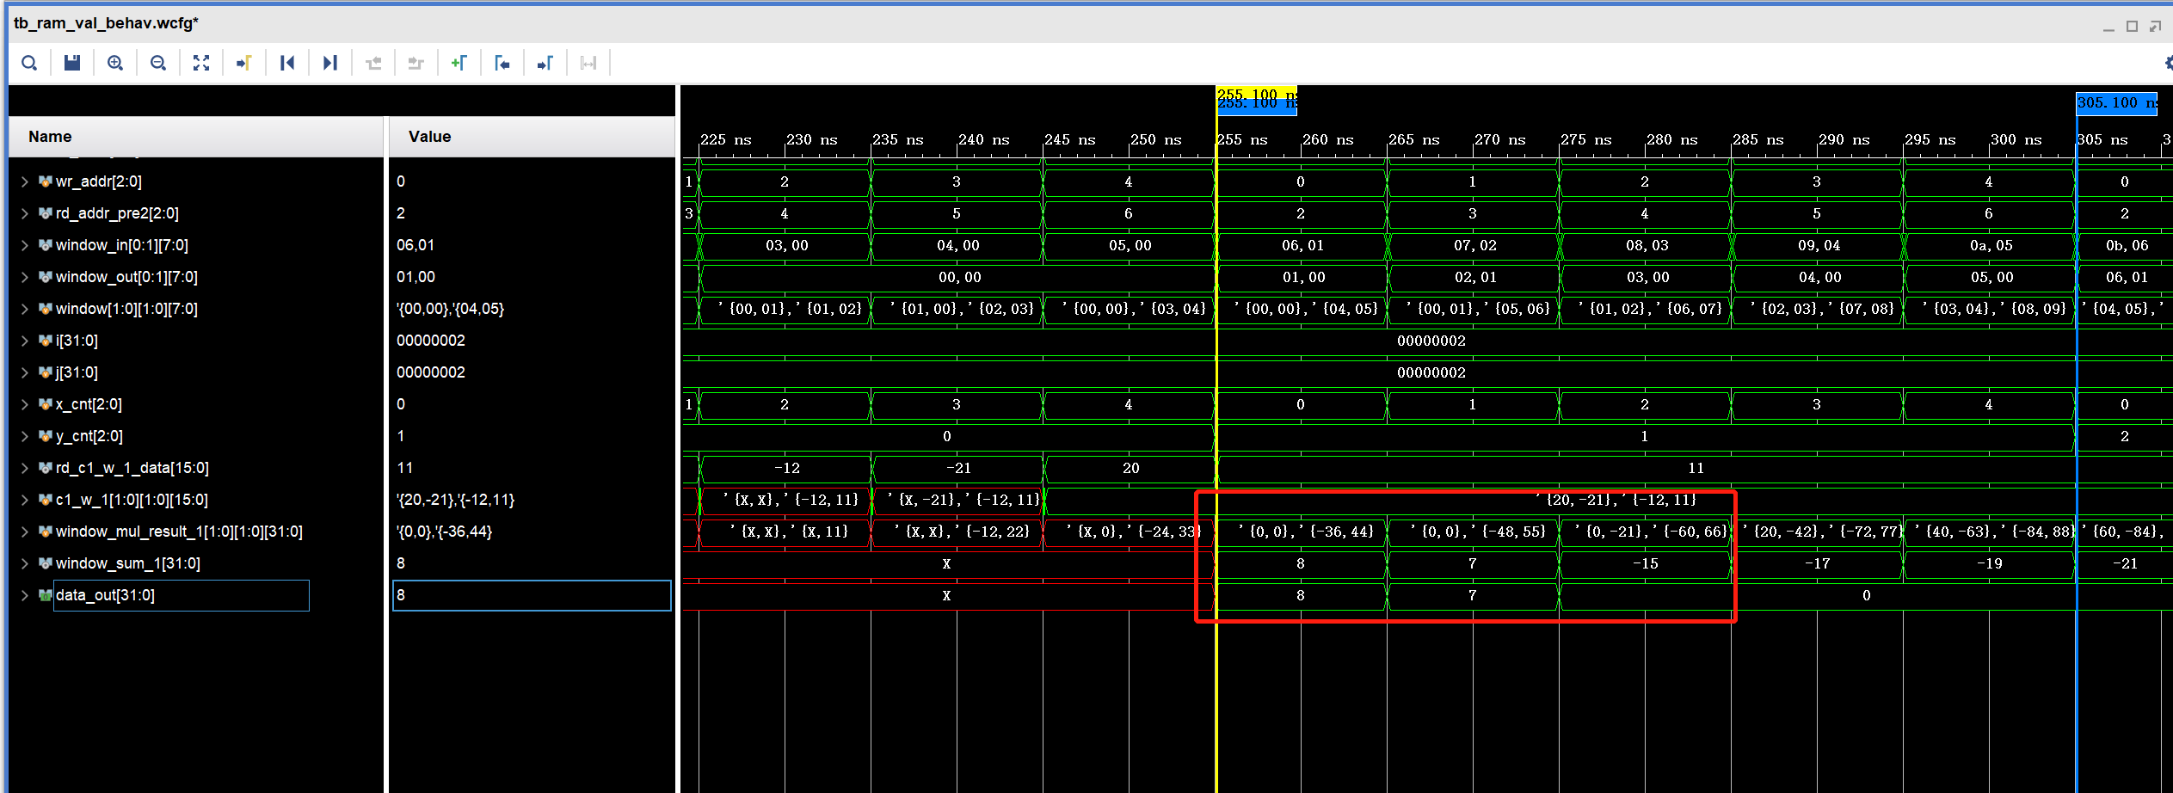Select the j[31:0] signal row
This screenshot has width=2173, height=793.
196,372
